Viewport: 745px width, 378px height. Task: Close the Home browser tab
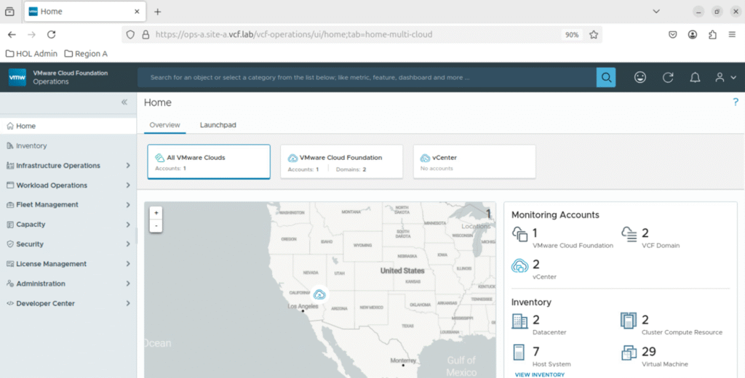[x=137, y=12]
